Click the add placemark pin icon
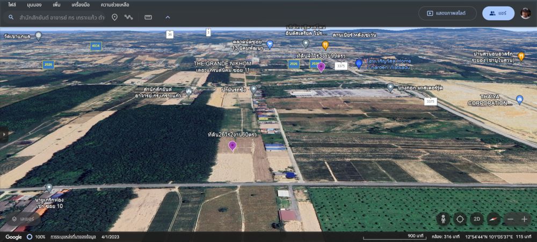 point(114,17)
